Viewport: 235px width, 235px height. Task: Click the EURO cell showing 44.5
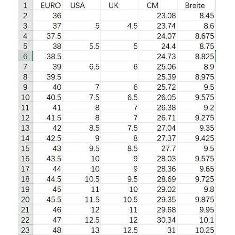48,179
